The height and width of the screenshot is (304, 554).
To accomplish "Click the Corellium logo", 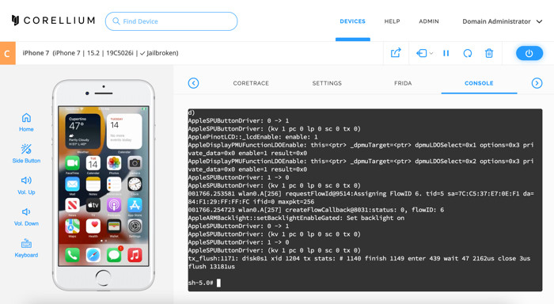I will click(53, 21).
